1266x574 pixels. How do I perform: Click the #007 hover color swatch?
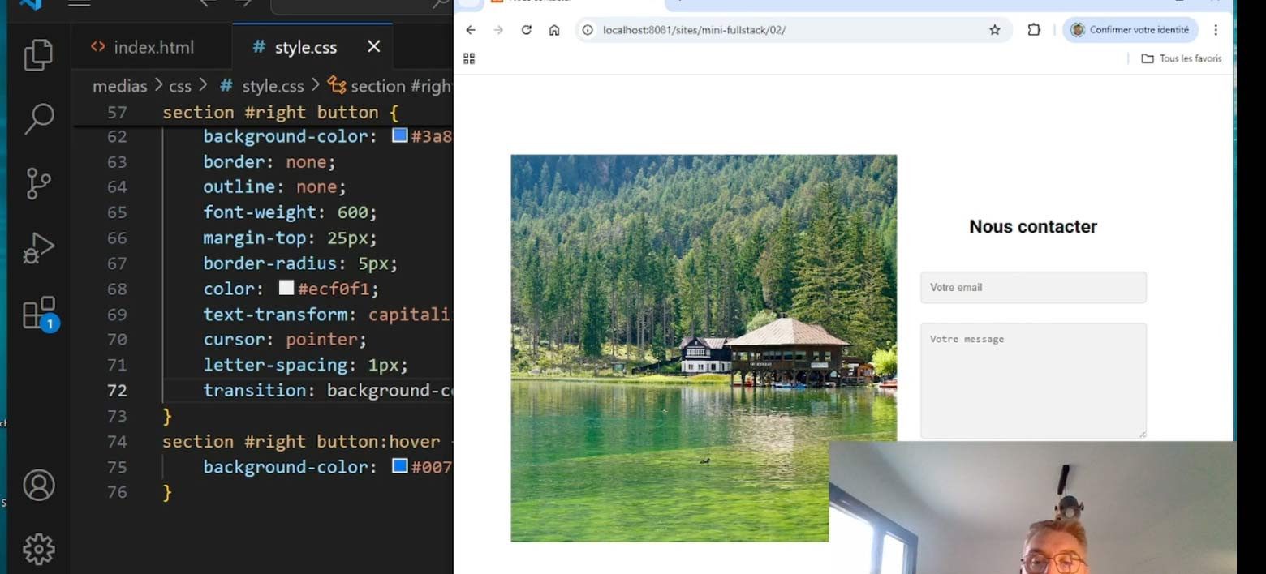pyautogui.click(x=399, y=466)
